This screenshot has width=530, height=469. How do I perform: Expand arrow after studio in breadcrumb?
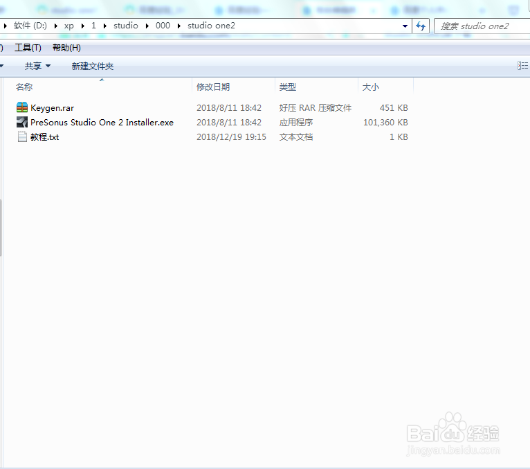click(147, 26)
